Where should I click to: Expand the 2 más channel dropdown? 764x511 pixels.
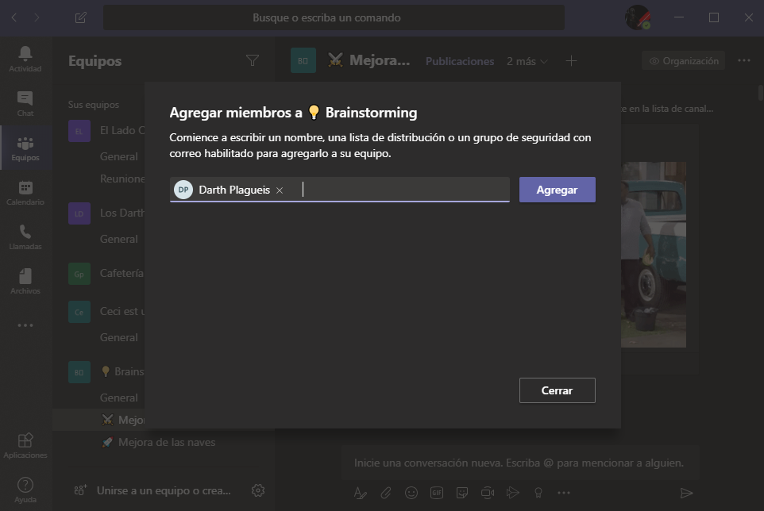coord(527,60)
